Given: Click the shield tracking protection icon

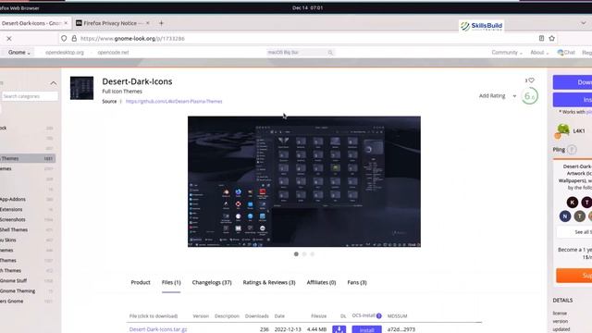Looking at the screenshot, I should click(64, 39).
